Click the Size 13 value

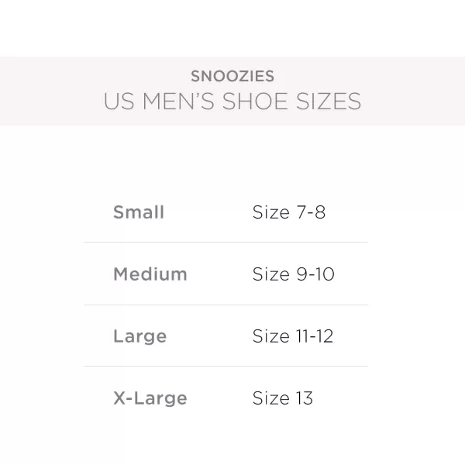[283, 398]
